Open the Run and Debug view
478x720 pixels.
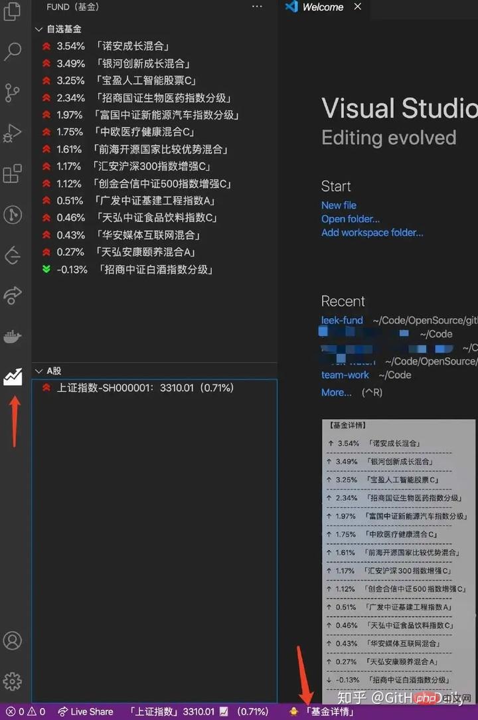point(13,134)
